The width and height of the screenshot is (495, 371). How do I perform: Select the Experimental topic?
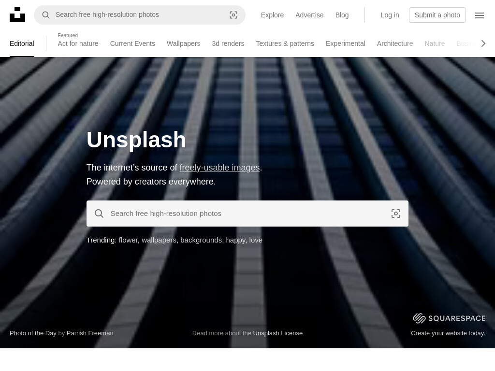345,43
